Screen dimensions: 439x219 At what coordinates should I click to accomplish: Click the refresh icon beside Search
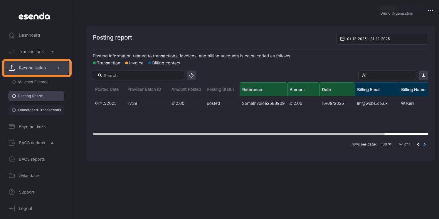[x=191, y=75]
